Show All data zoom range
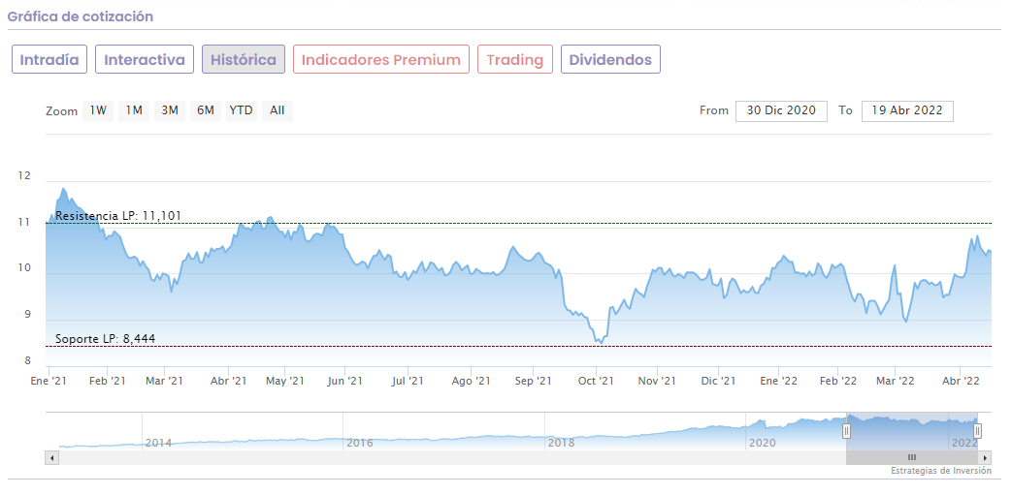Image resolution: width=1012 pixels, height=495 pixels. click(277, 110)
